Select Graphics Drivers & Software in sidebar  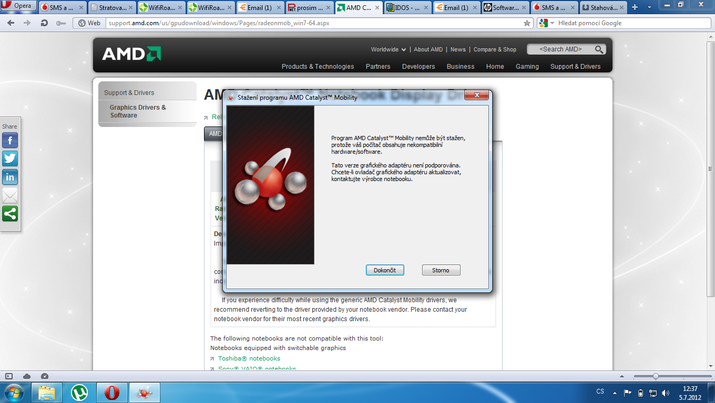coord(138,111)
